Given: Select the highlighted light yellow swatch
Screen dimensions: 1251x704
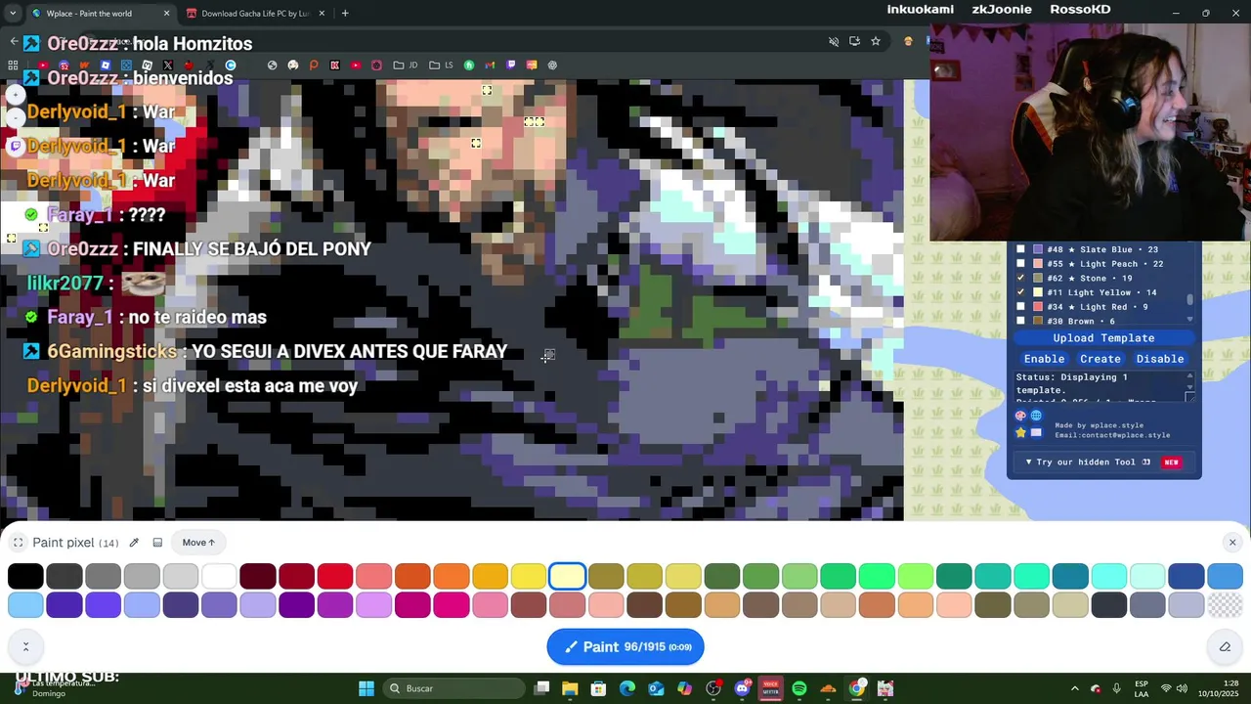Looking at the screenshot, I should click(x=567, y=577).
